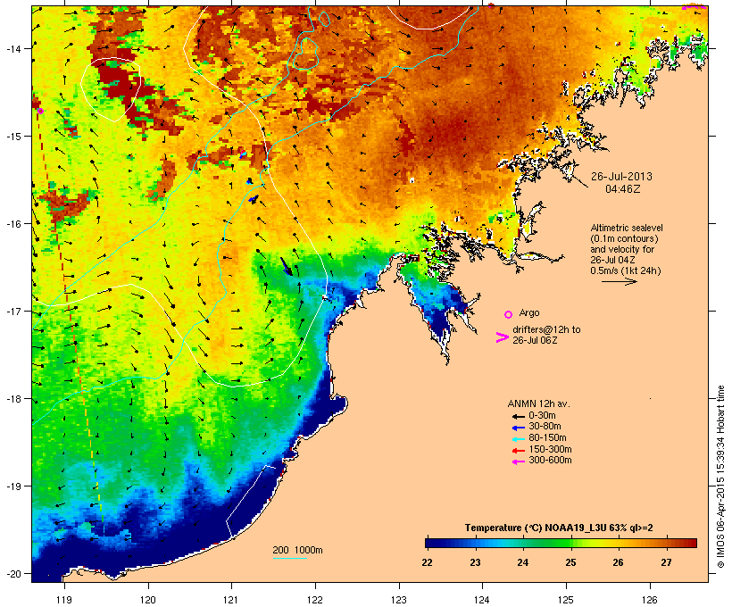The width and height of the screenshot is (732, 607).
Task: Click the cyan 80-150m arrow legend icon
Action: 518,439
